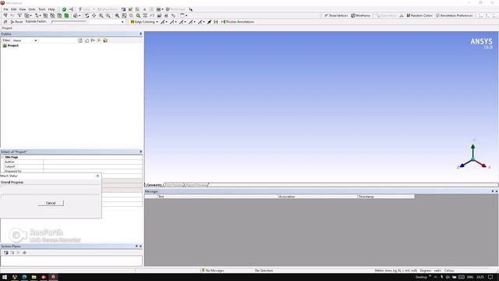Select the Pan tool icon

[x=94, y=16]
